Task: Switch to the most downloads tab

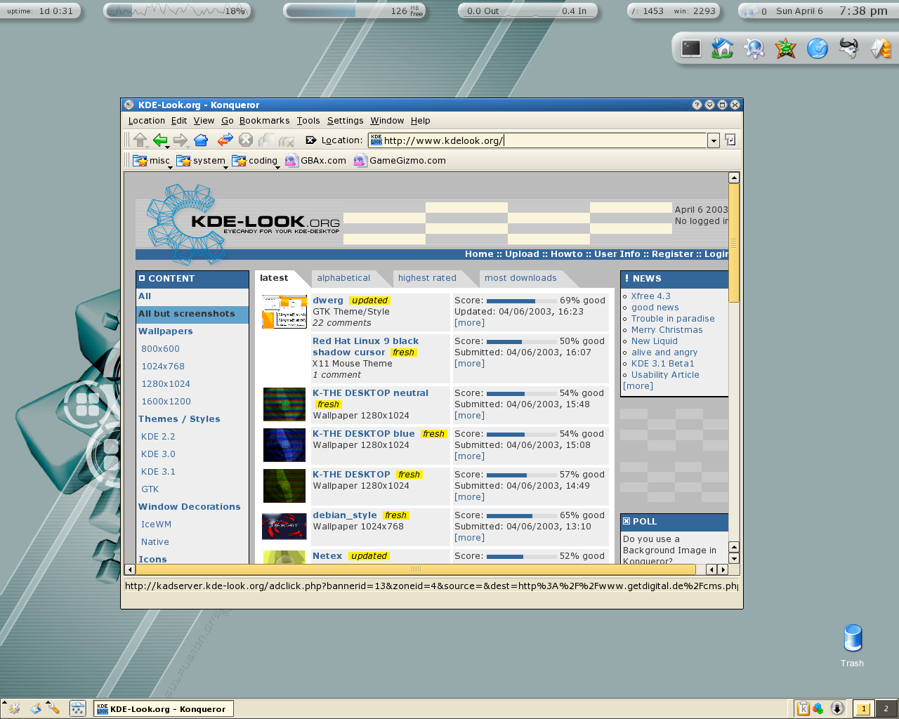Action: point(520,278)
